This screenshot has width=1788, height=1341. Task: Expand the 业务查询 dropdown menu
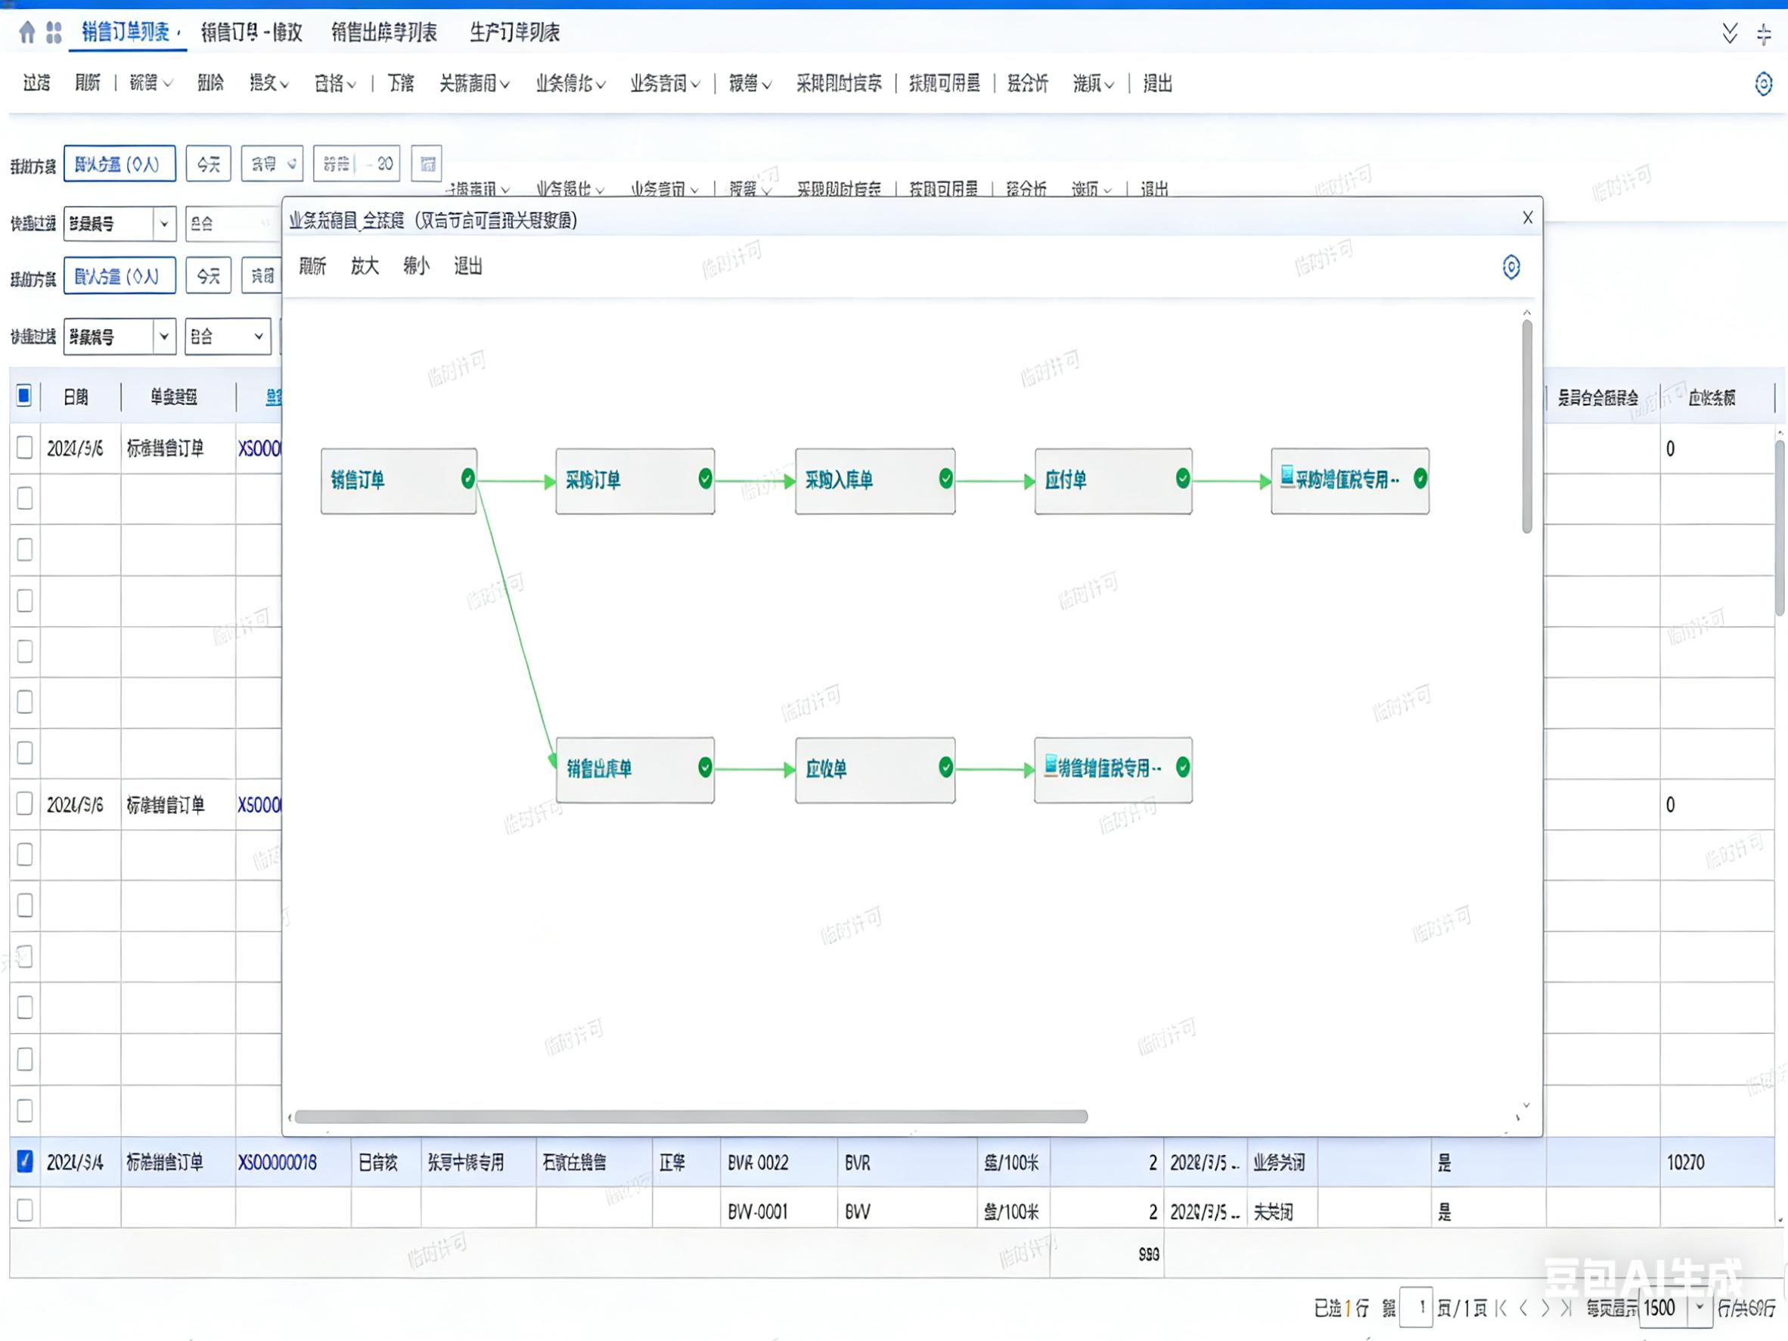click(x=664, y=83)
